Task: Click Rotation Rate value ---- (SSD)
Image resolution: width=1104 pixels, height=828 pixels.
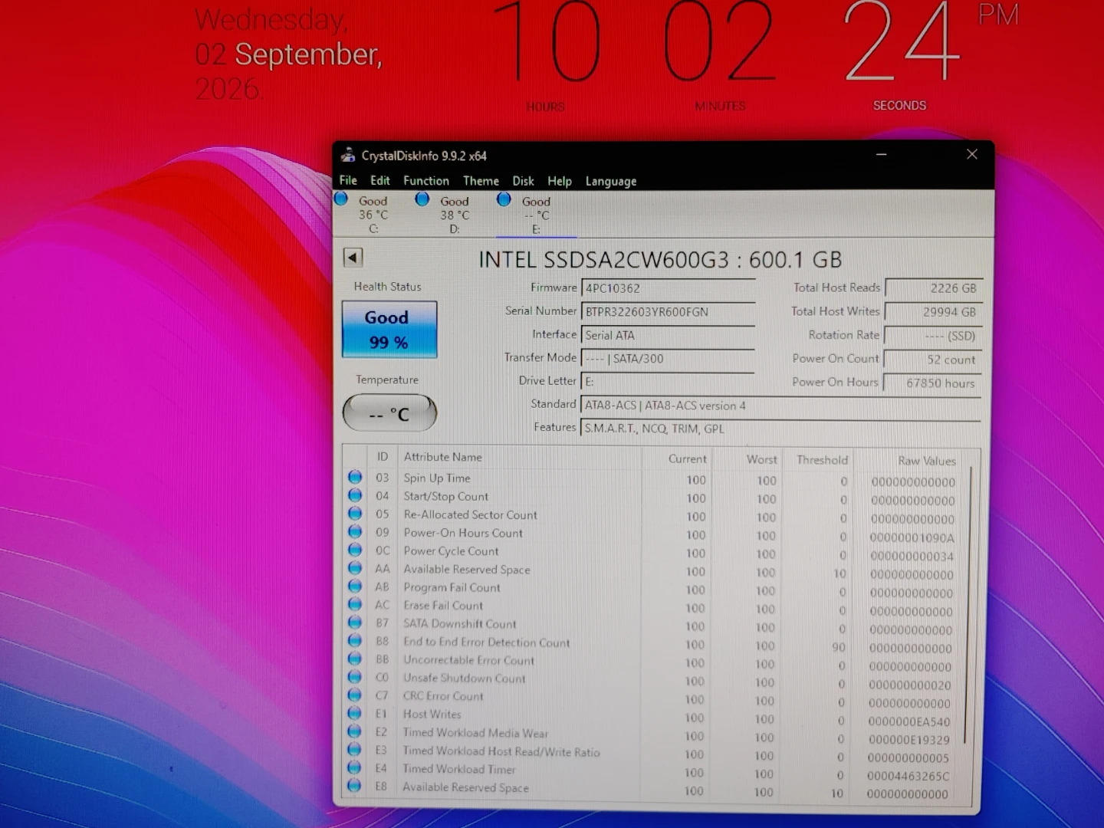Action: click(x=933, y=336)
